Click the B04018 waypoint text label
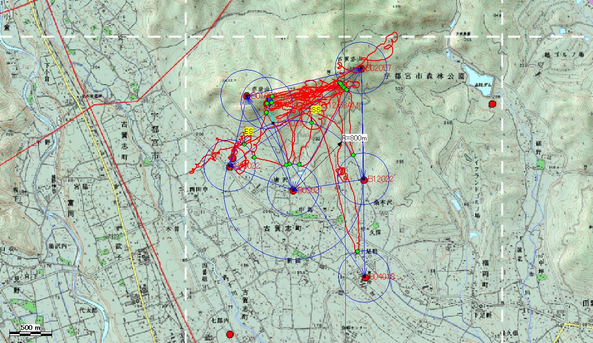The height and width of the screenshot is (343, 593). click(382, 277)
